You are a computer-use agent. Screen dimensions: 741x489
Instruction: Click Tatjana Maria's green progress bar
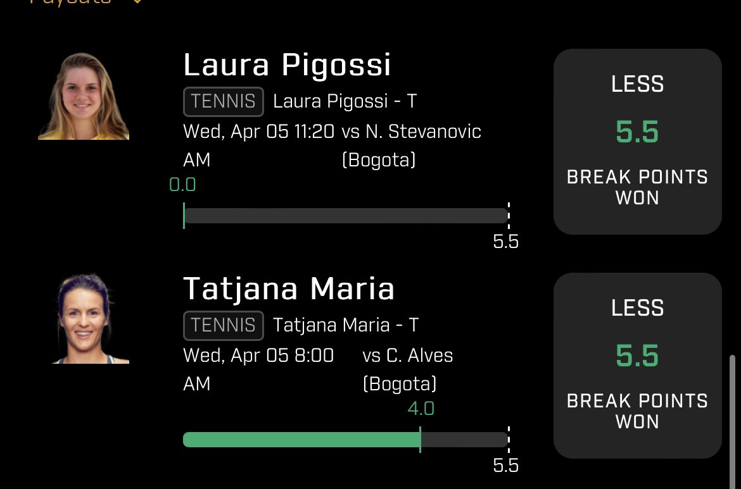click(x=301, y=440)
